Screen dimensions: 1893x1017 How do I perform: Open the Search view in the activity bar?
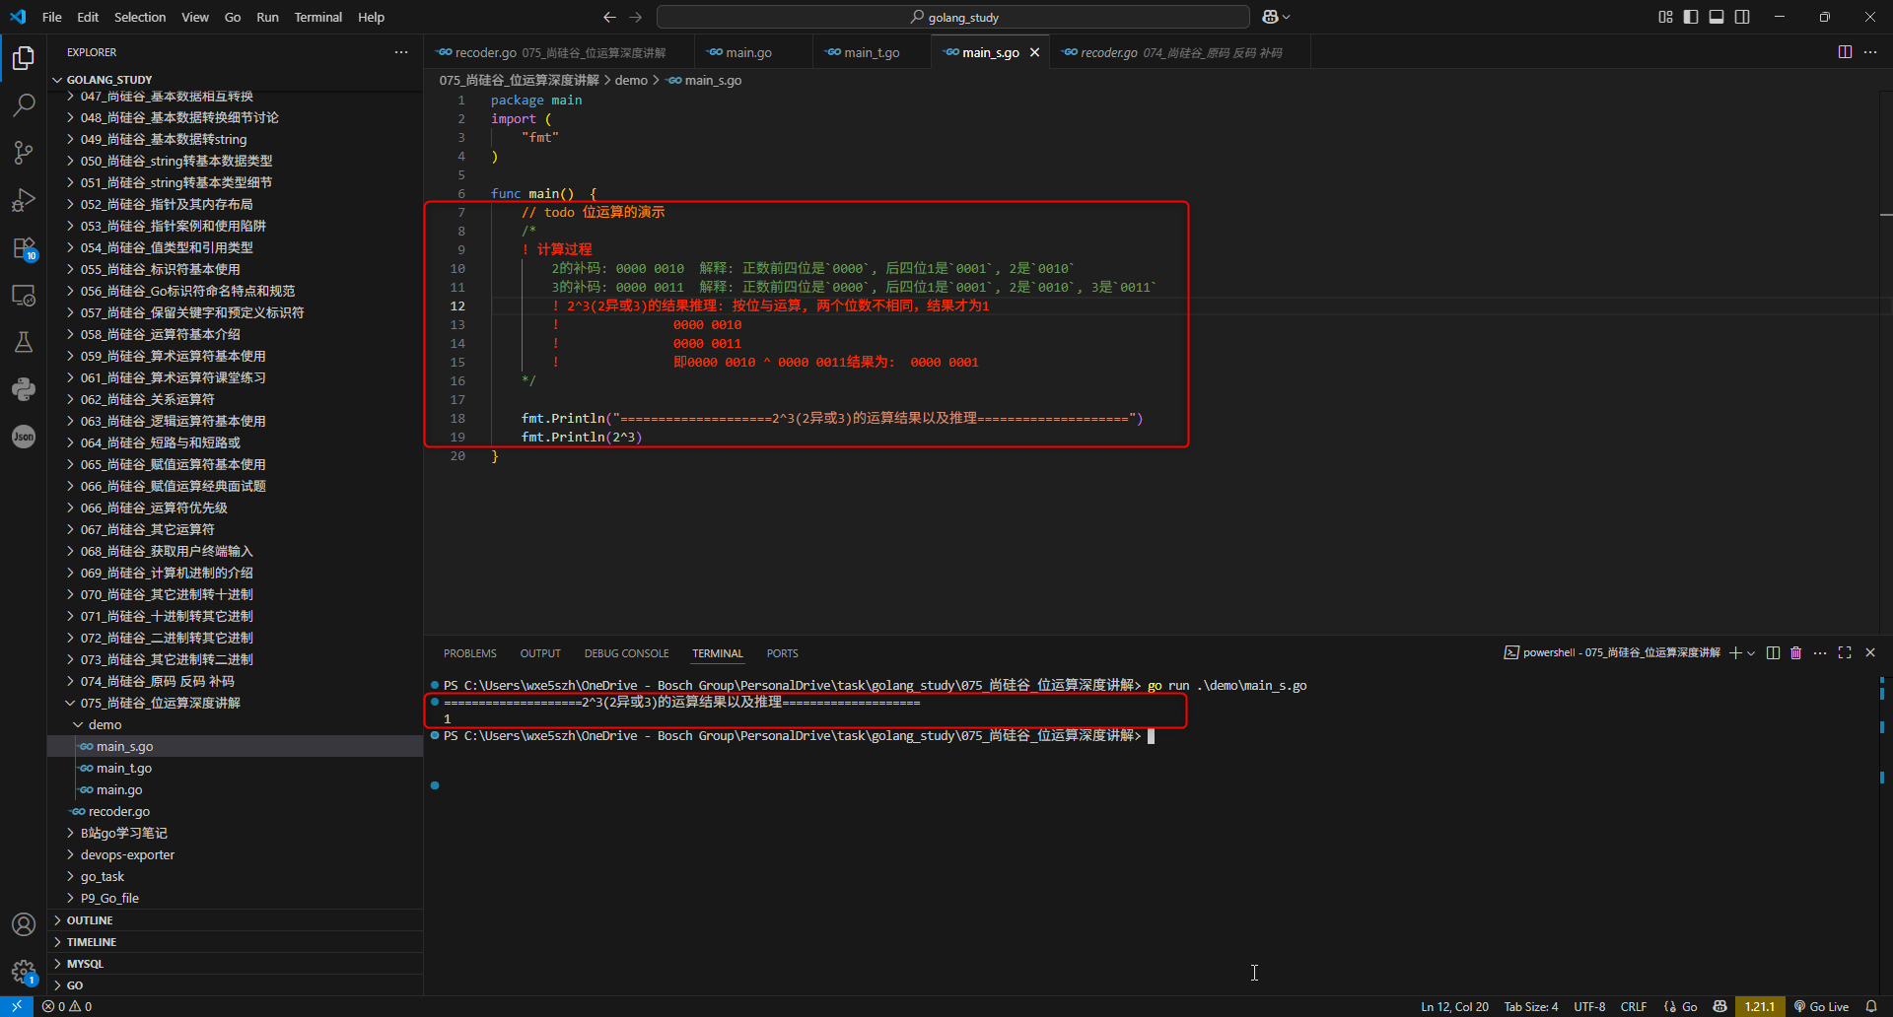coord(24,104)
